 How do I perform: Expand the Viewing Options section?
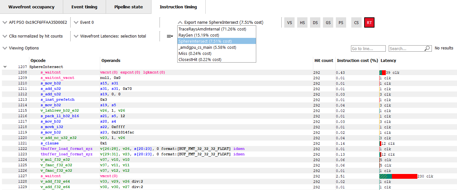(x=21, y=48)
